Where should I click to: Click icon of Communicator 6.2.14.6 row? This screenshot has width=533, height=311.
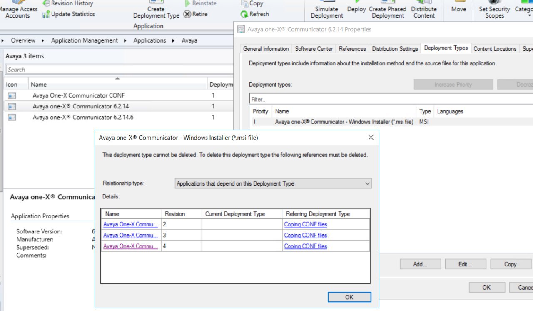(x=12, y=118)
